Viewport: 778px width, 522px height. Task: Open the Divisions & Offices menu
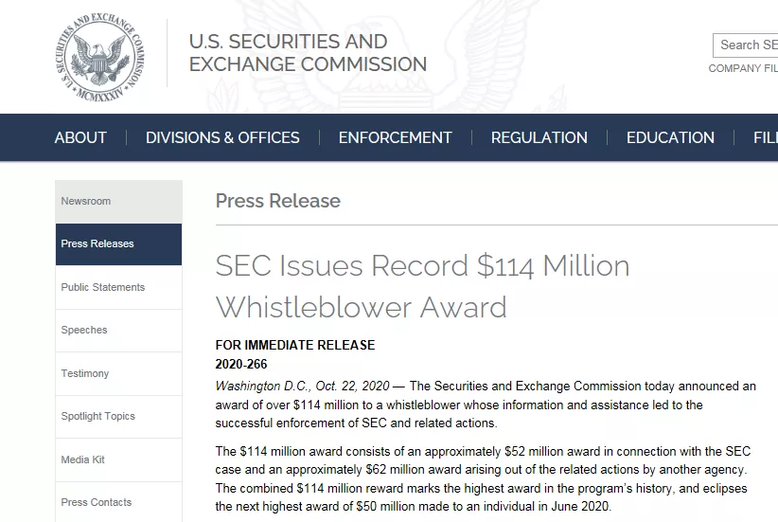coord(222,137)
